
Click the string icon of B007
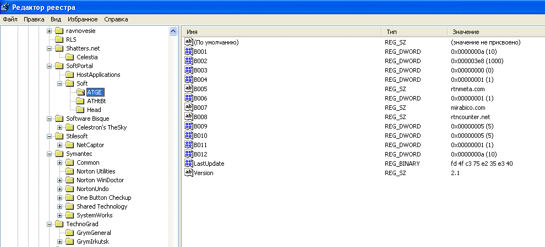(189, 108)
